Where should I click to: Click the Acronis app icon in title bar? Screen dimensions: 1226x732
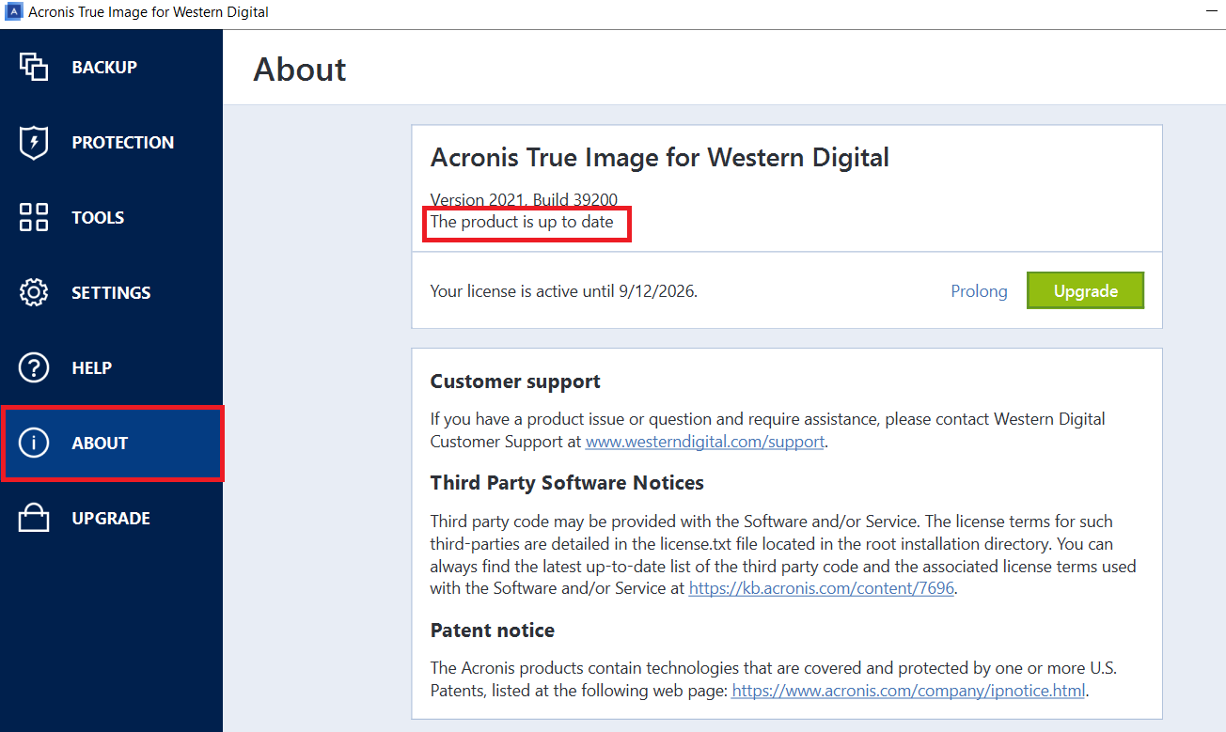click(15, 12)
